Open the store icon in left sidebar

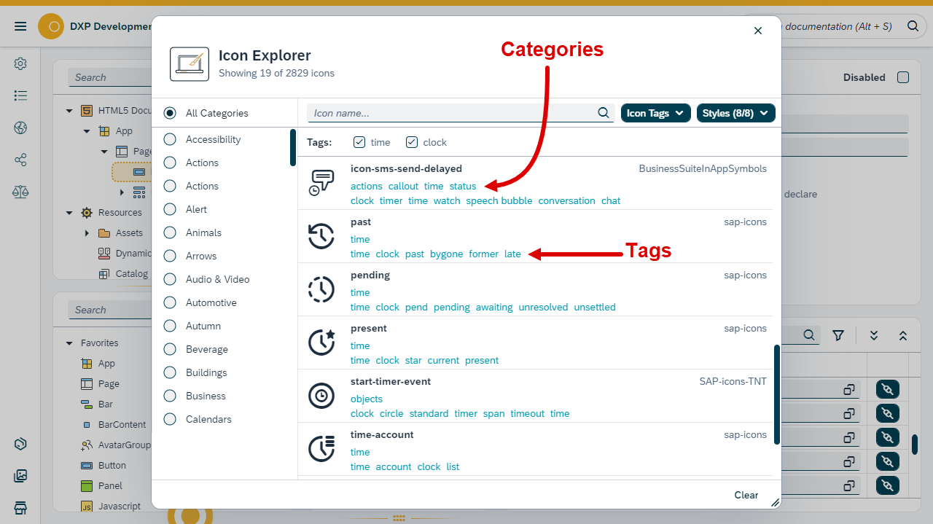(20, 507)
